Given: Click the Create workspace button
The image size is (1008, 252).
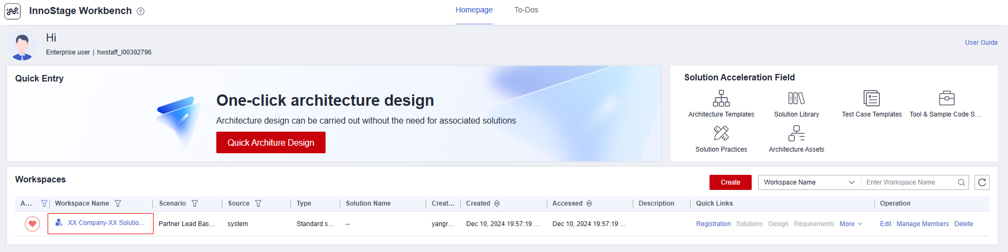Looking at the screenshot, I should click(x=730, y=182).
